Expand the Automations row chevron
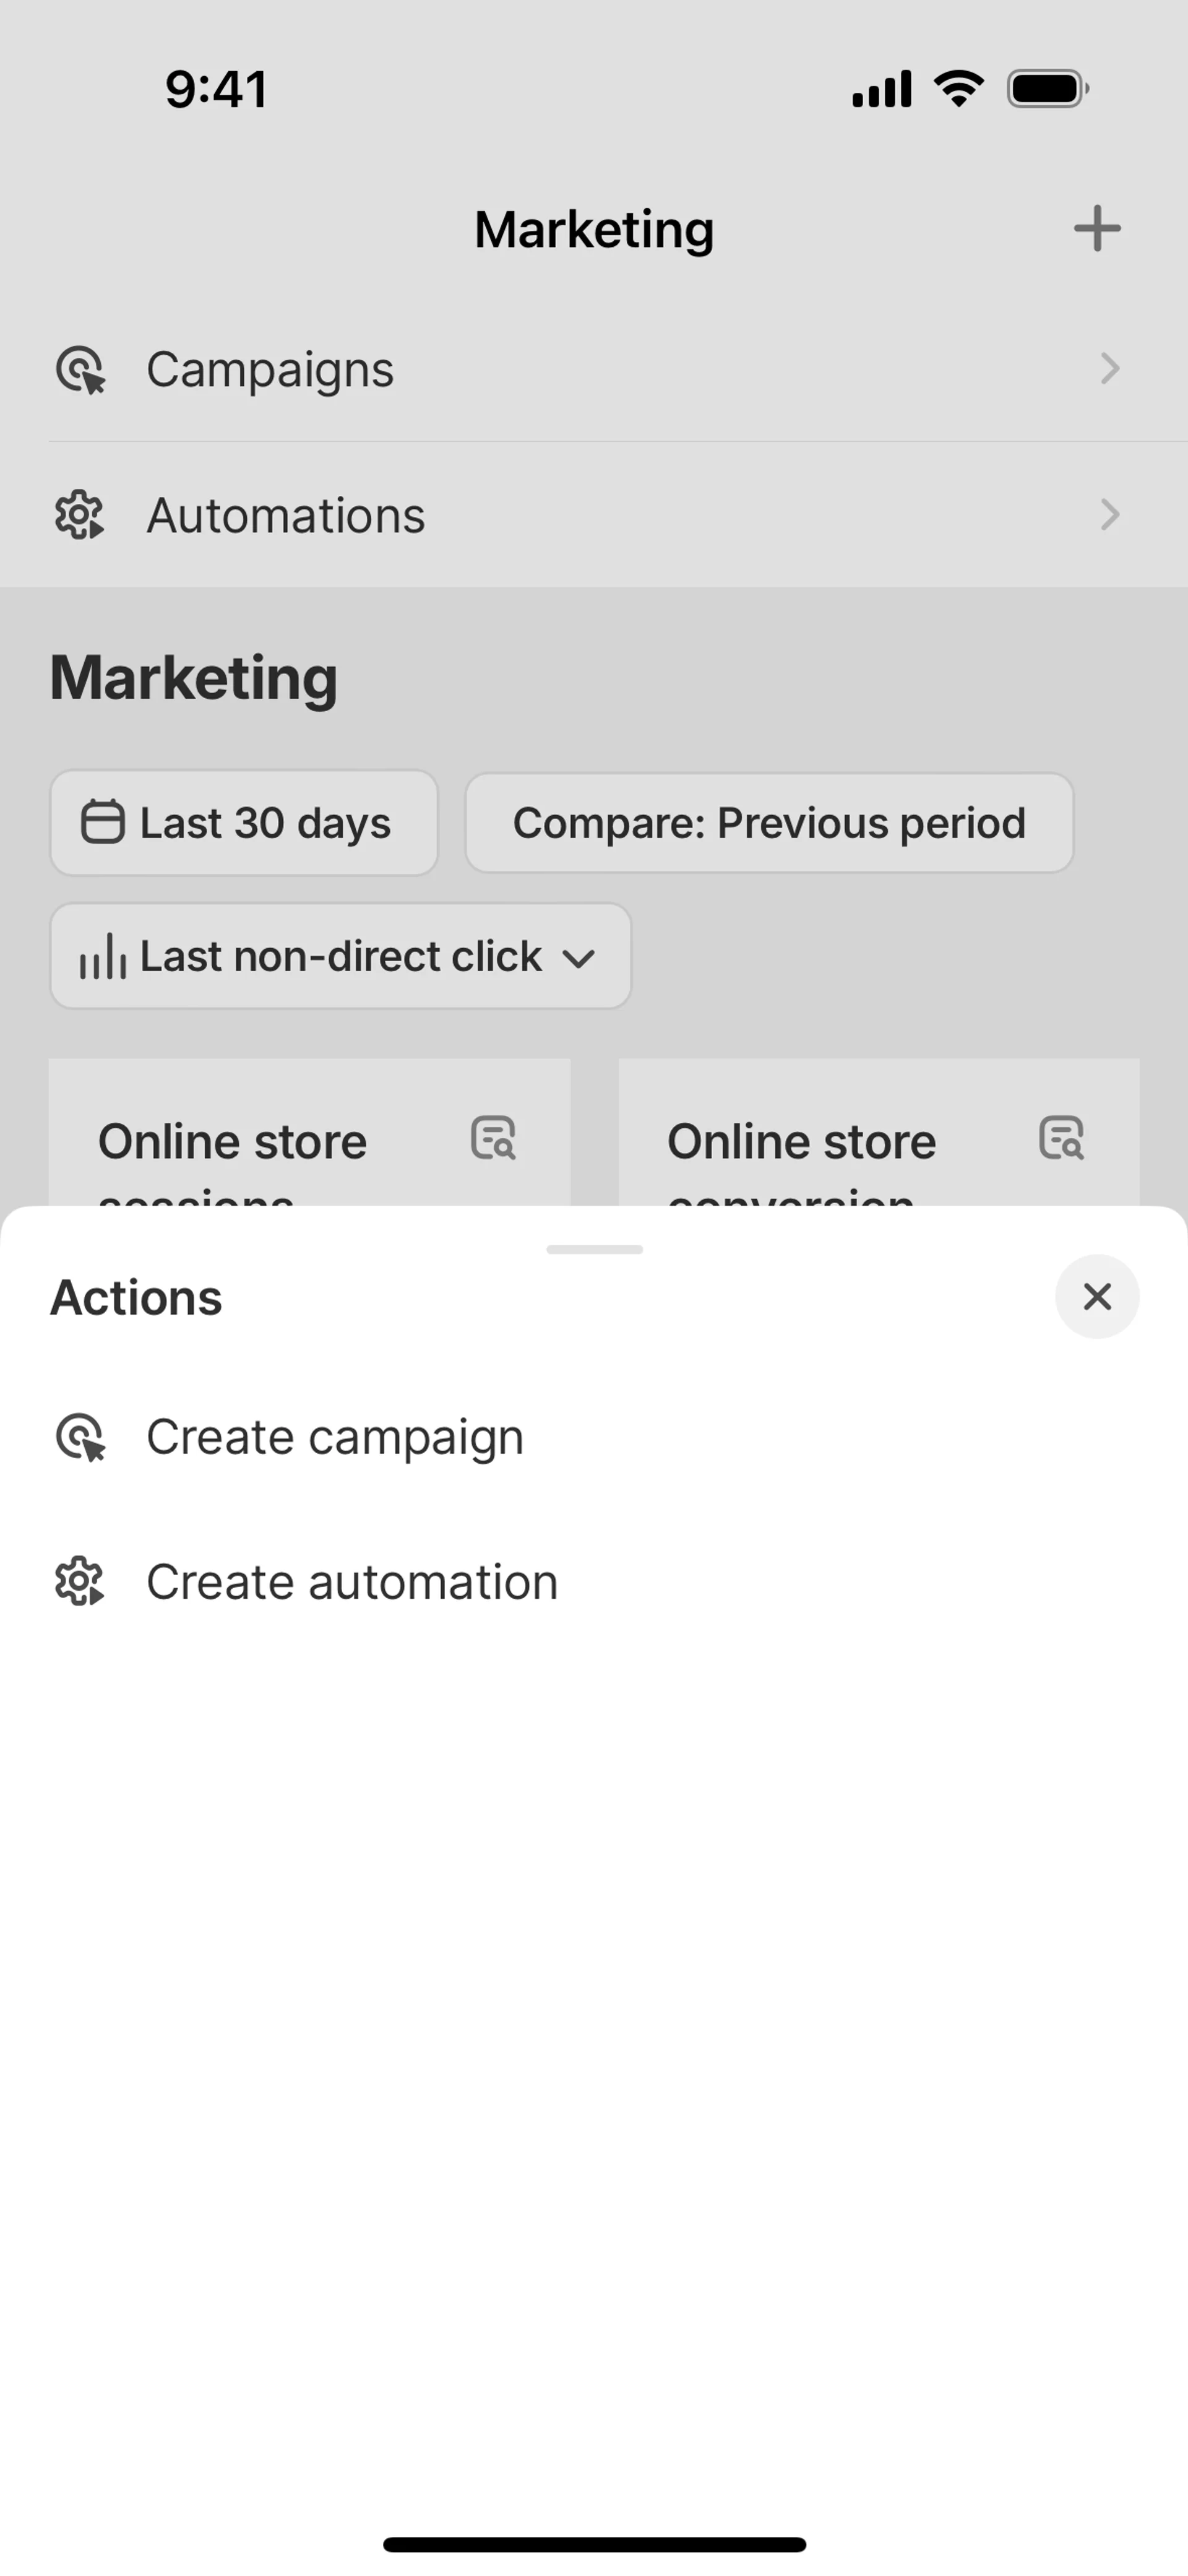This screenshot has width=1188, height=2576. (1109, 515)
